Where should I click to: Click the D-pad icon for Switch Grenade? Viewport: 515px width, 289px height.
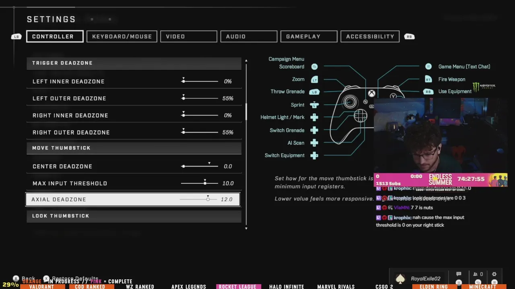pyautogui.click(x=314, y=130)
